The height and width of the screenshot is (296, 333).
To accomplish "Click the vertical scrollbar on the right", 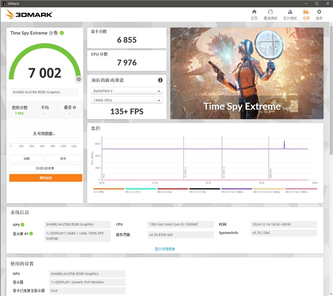I will click(x=331, y=89).
